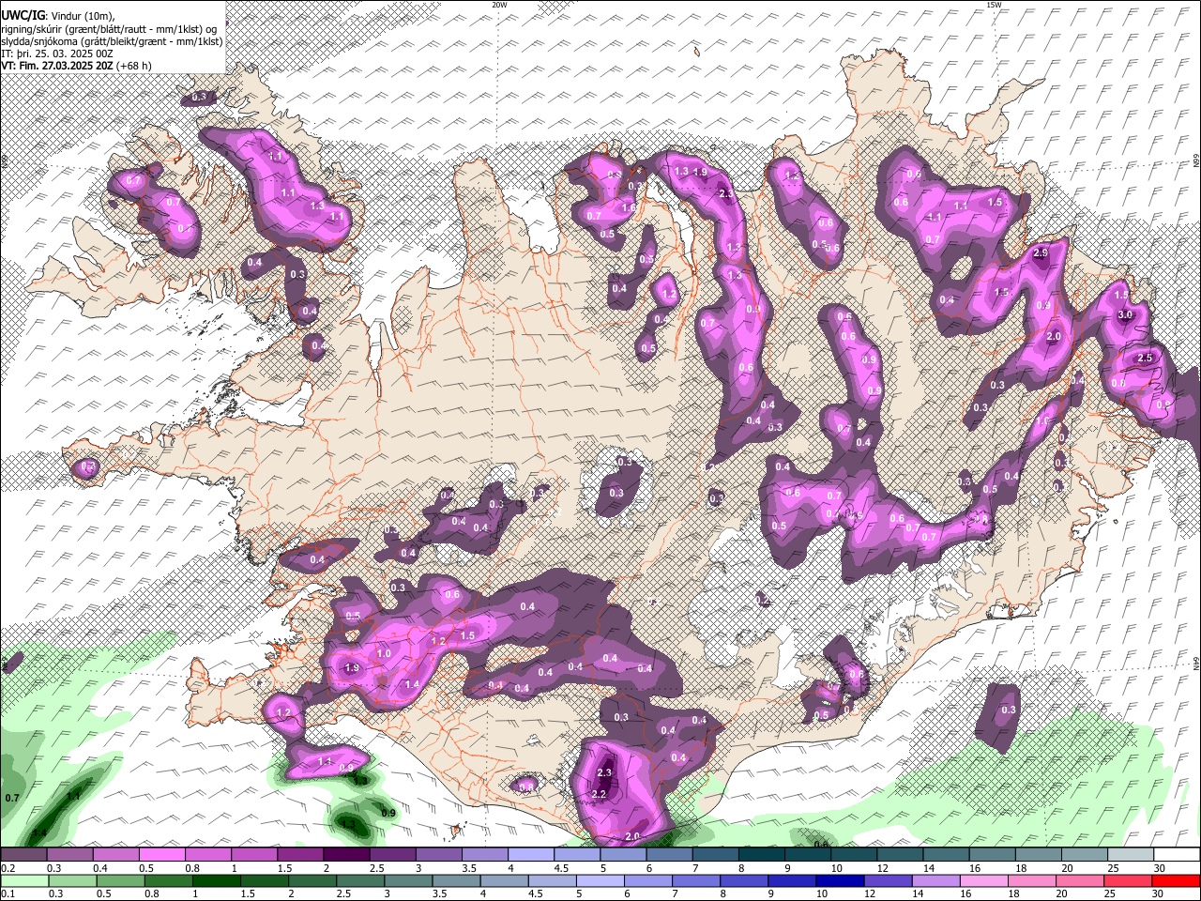
Task: Pick lower legend swatch between 25 and 30
Action: point(1126,880)
